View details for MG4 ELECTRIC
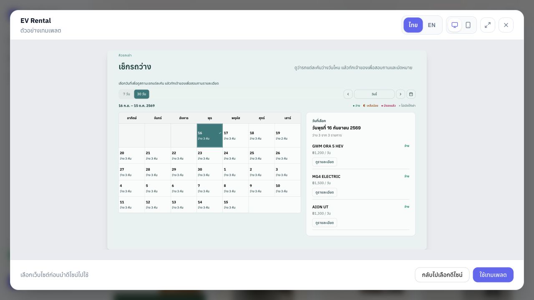Image resolution: width=534 pixels, height=300 pixels. click(325, 192)
